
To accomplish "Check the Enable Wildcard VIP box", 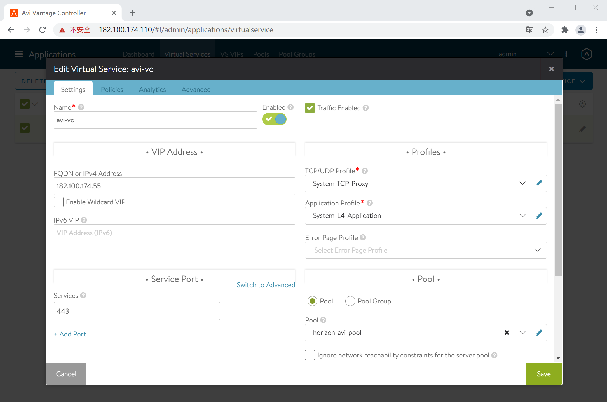I will click(x=58, y=202).
